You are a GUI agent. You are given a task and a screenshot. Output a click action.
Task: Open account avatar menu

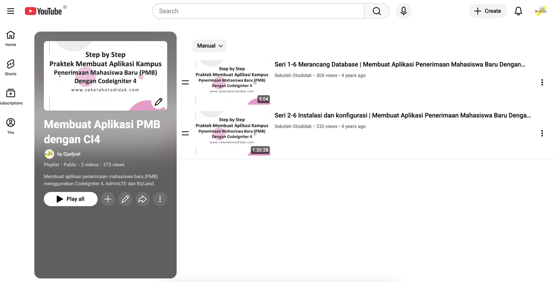click(541, 11)
